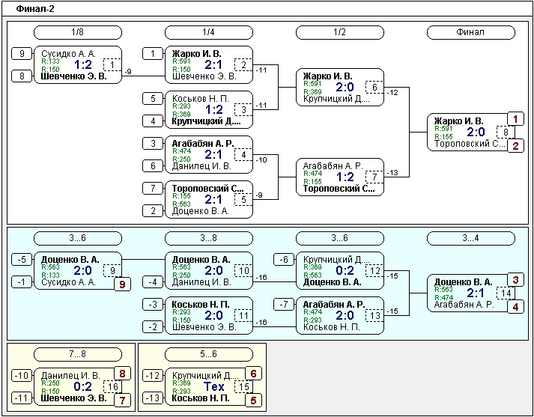Open match number 14 dashed box
This screenshot has height=417, width=534.
(506, 293)
